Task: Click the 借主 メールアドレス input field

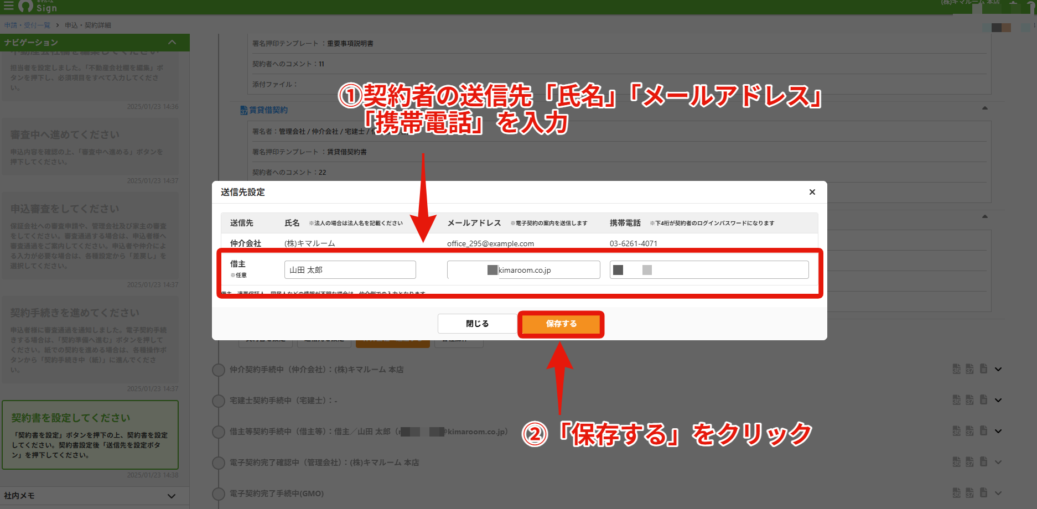Action: [x=523, y=270]
